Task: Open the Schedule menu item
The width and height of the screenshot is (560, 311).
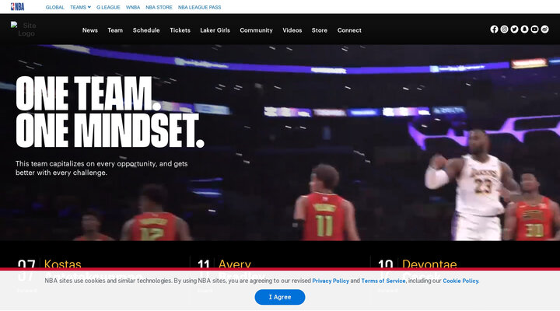Action: 146,30
